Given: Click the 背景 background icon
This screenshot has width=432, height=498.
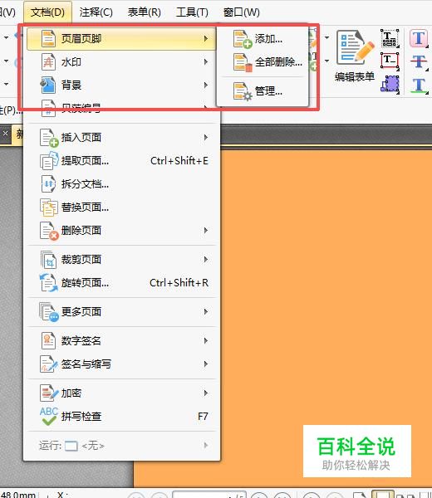Looking at the screenshot, I should point(48,85).
